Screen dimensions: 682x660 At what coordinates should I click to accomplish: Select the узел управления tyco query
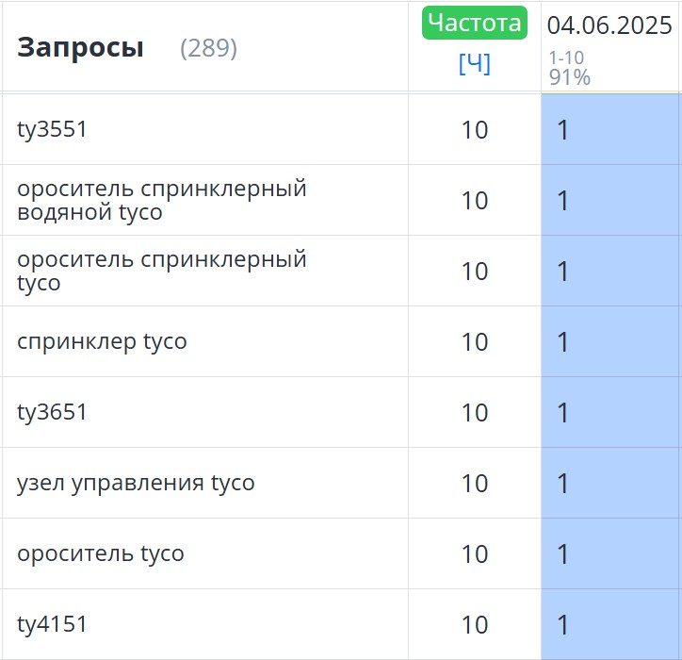point(136,483)
